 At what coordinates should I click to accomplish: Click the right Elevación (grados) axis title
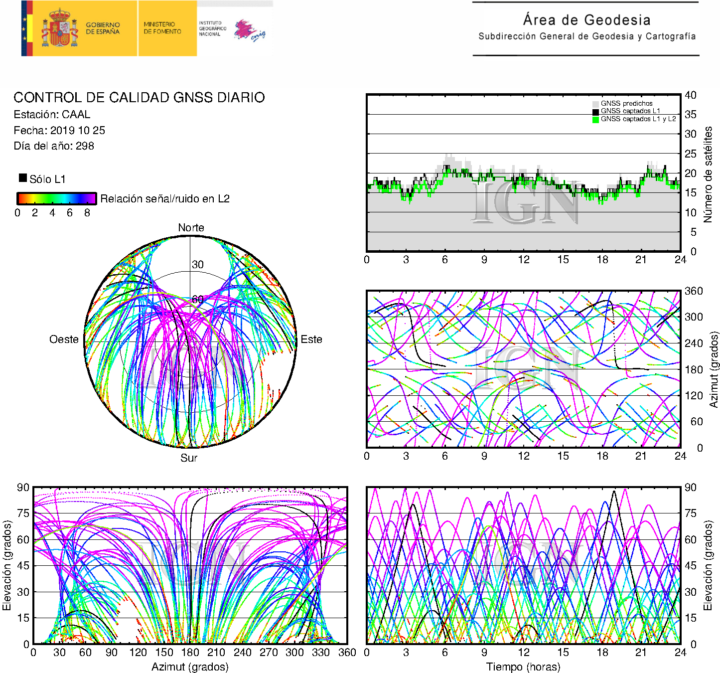pos(708,565)
